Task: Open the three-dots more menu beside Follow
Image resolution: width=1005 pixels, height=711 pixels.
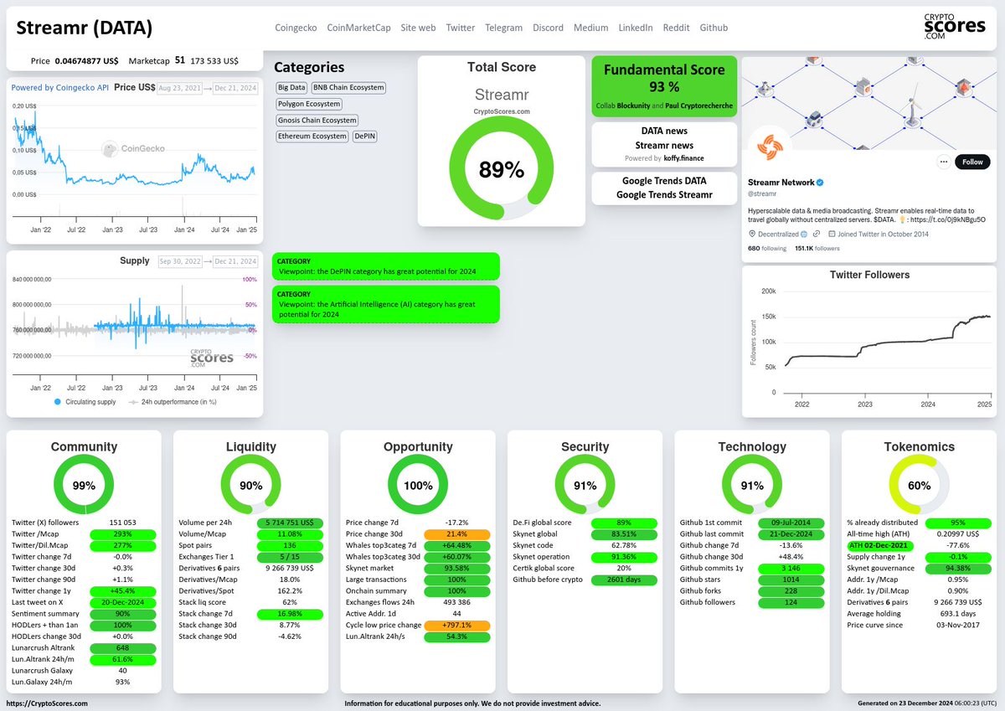Action: click(944, 162)
